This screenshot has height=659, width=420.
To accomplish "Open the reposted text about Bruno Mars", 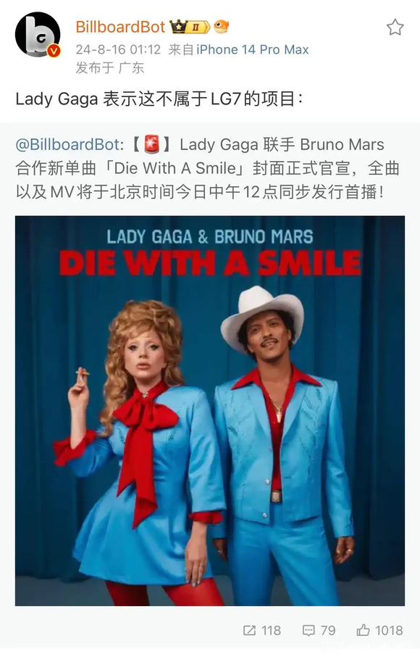I will tap(208, 168).
